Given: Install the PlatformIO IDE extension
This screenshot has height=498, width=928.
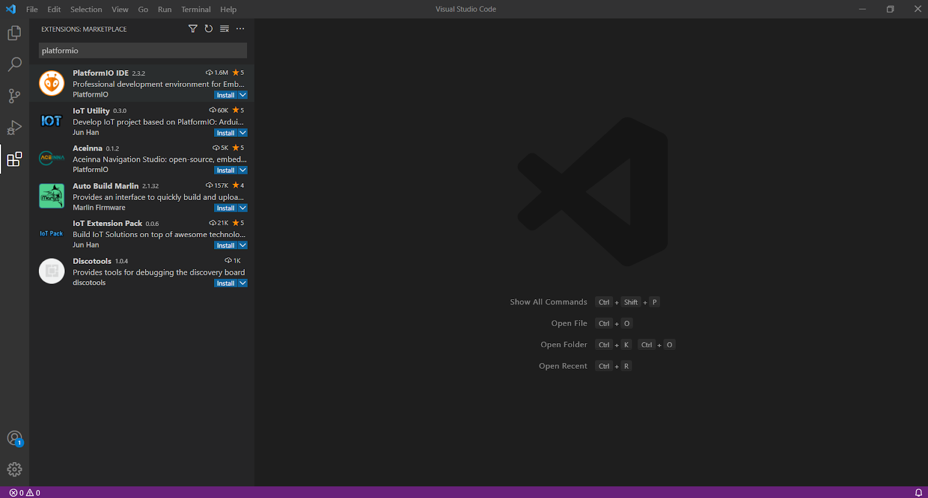Looking at the screenshot, I should [226, 95].
